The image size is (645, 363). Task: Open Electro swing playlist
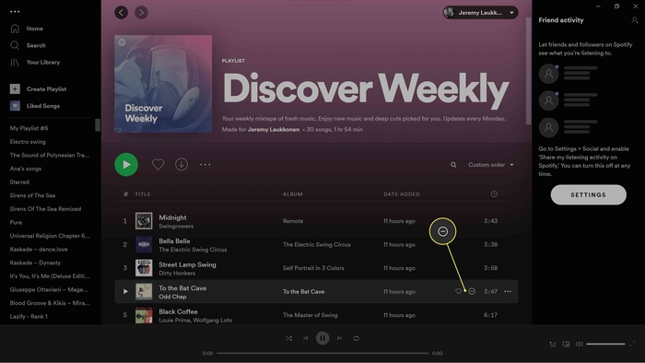tap(28, 141)
